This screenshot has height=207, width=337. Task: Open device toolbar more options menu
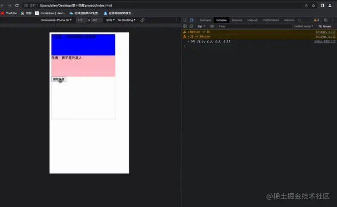pos(177,20)
